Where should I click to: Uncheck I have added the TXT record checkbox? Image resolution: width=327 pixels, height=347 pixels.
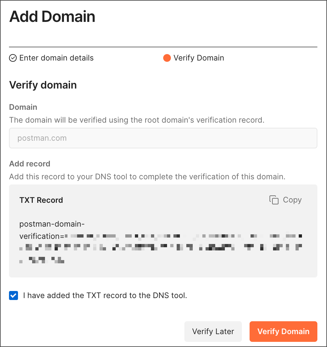13,295
